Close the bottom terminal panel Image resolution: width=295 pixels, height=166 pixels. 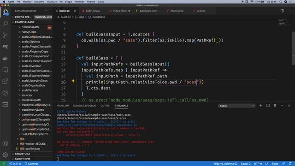289,106
